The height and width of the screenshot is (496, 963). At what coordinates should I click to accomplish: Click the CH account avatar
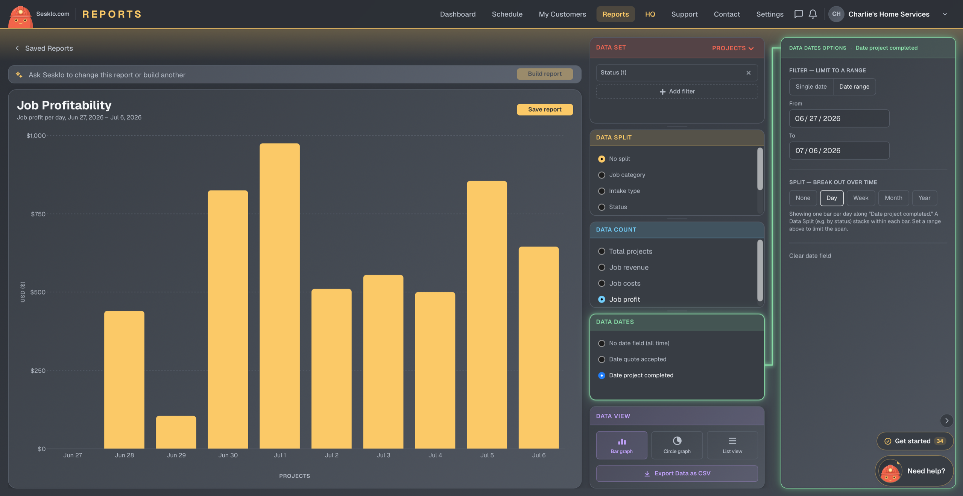click(x=836, y=14)
